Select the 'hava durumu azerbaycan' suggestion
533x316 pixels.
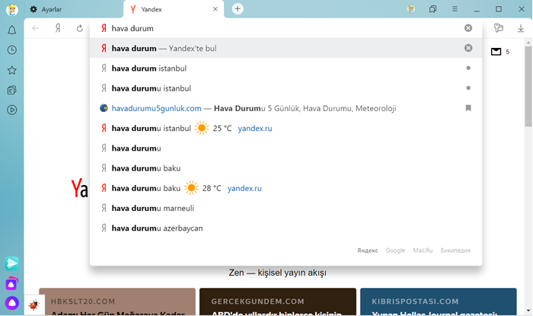tap(286, 228)
